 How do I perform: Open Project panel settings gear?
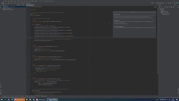coord(23,5)
